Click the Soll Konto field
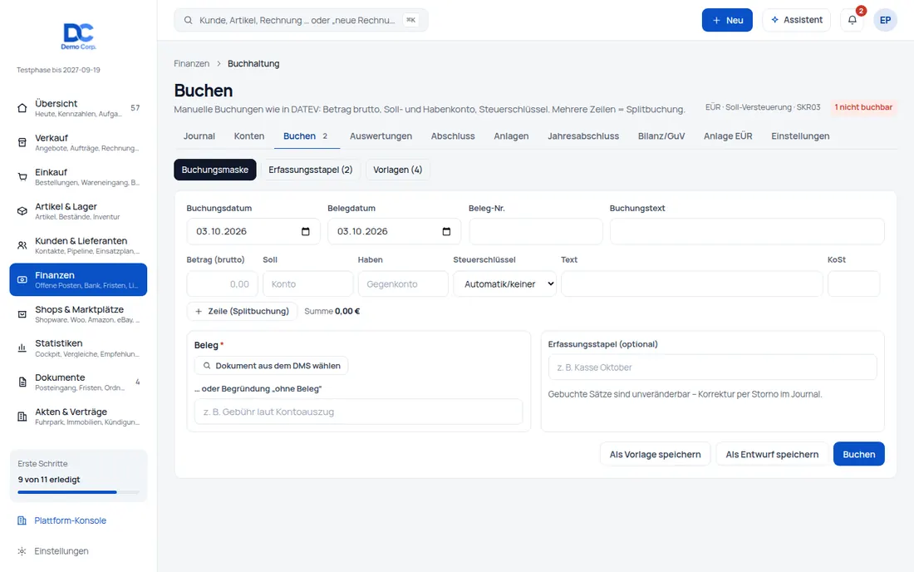Image resolution: width=914 pixels, height=572 pixels. (x=307, y=284)
